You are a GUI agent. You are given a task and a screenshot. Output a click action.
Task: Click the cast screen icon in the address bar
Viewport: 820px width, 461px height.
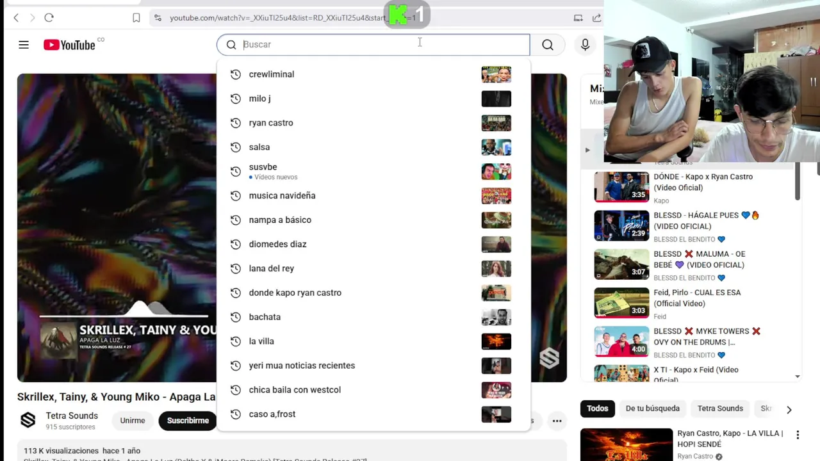point(578,18)
